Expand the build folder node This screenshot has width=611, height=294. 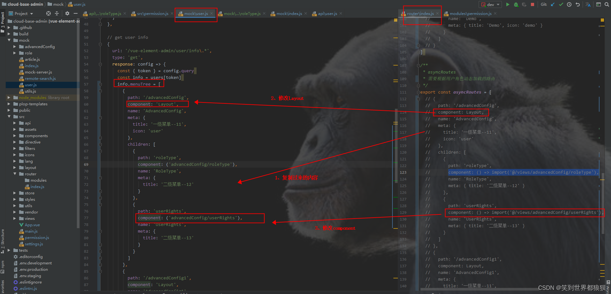9,34
